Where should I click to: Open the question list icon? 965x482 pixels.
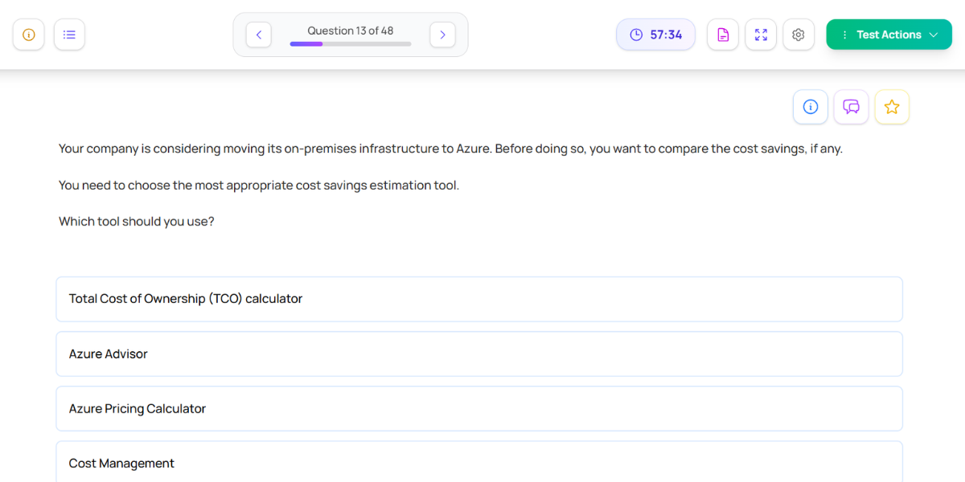pyautogui.click(x=69, y=35)
